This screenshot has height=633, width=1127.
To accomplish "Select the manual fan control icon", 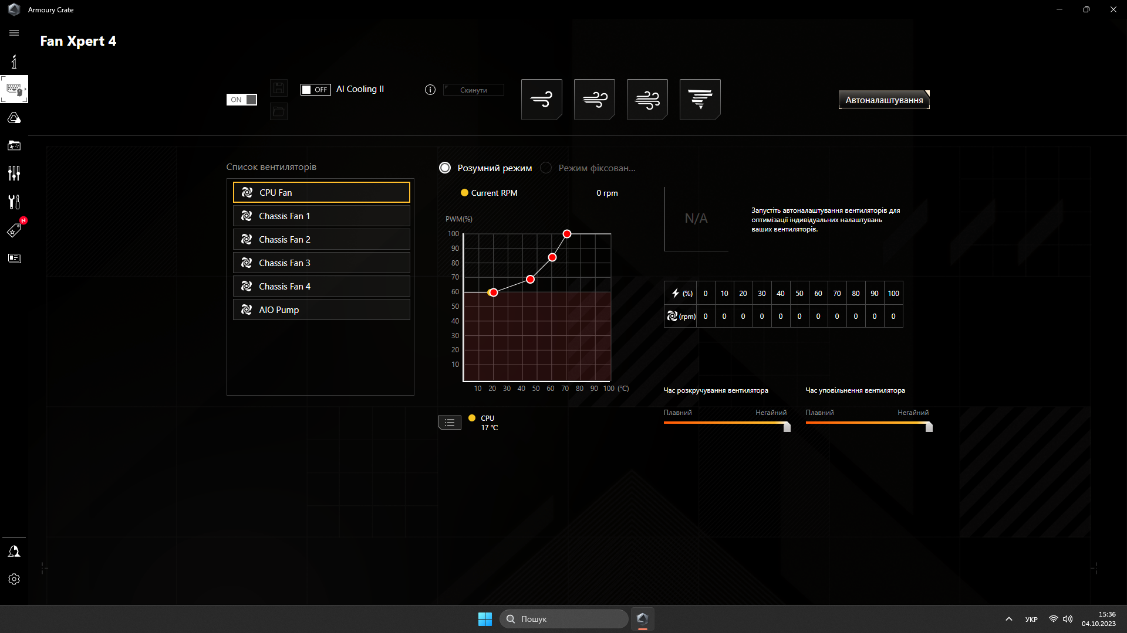I will [700, 98].
